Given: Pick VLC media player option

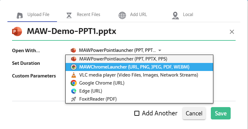Looking at the screenshot, I should click(x=138, y=75).
